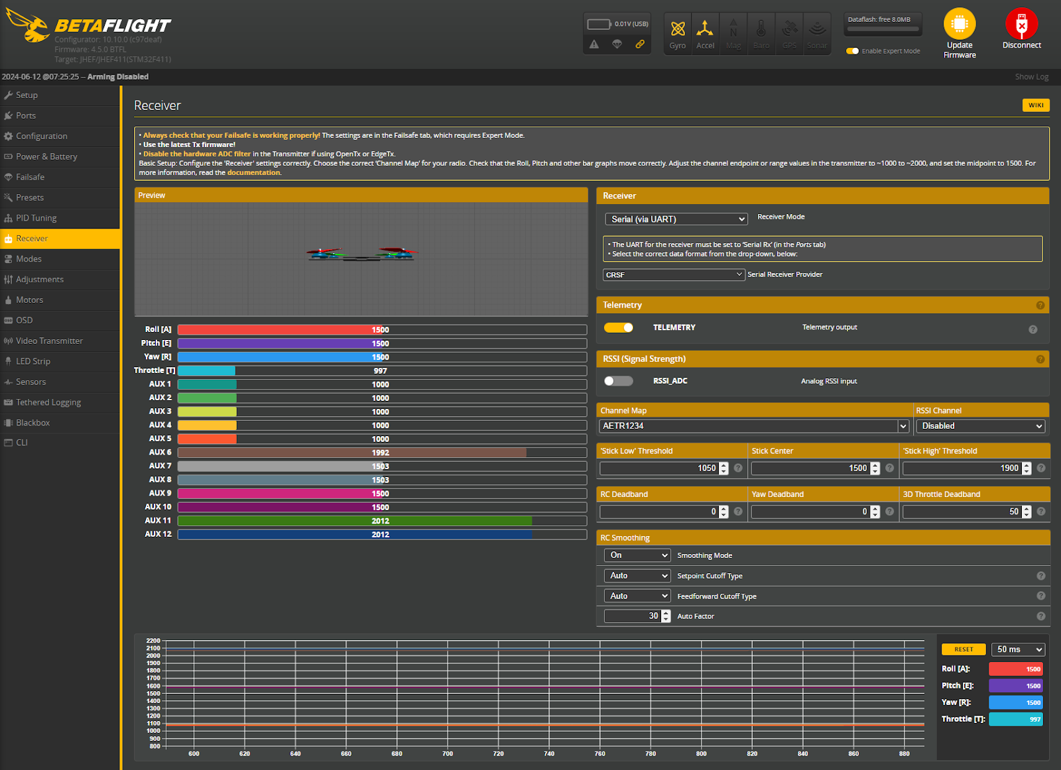The image size is (1061, 770).
Task: Change the RSSI Channel dropdown
Action: [x=980, y=425]
